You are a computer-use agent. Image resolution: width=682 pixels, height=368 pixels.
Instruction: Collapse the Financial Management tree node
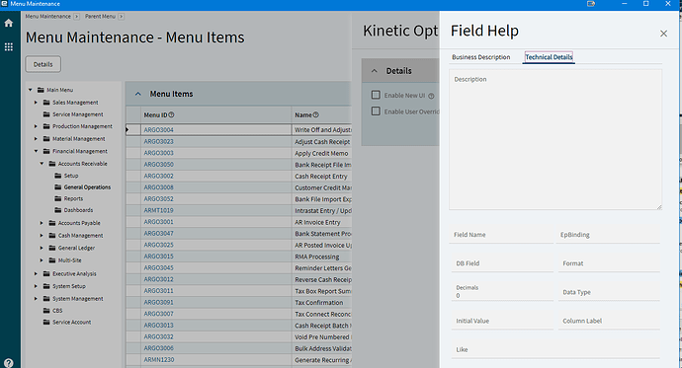coord(37,151)
